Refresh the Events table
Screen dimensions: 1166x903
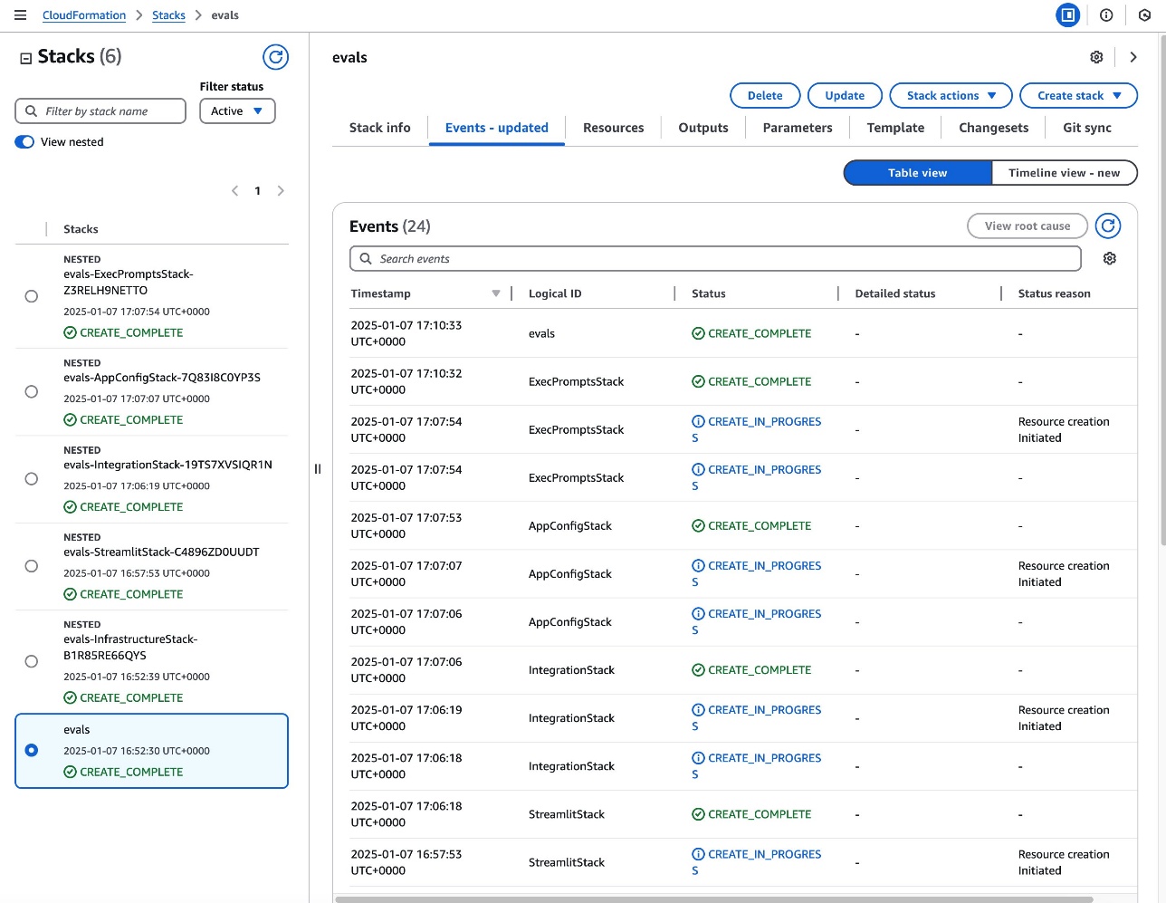[1108, 226]
